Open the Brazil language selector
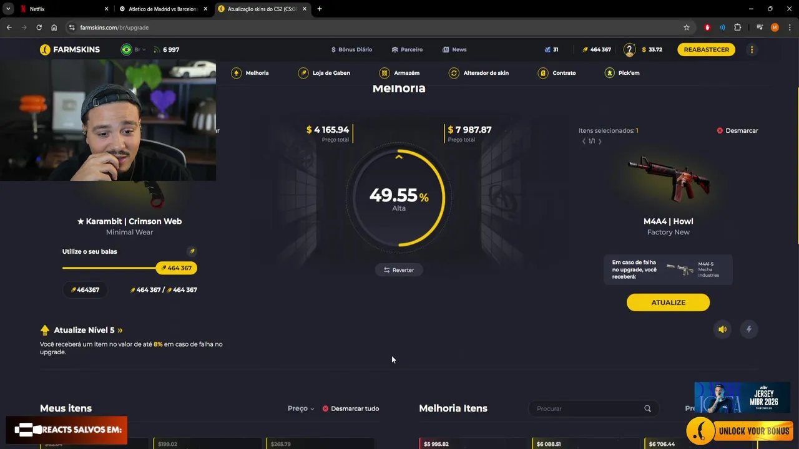The height and width of the screenshot is (449, 799). tap(132, 49)
